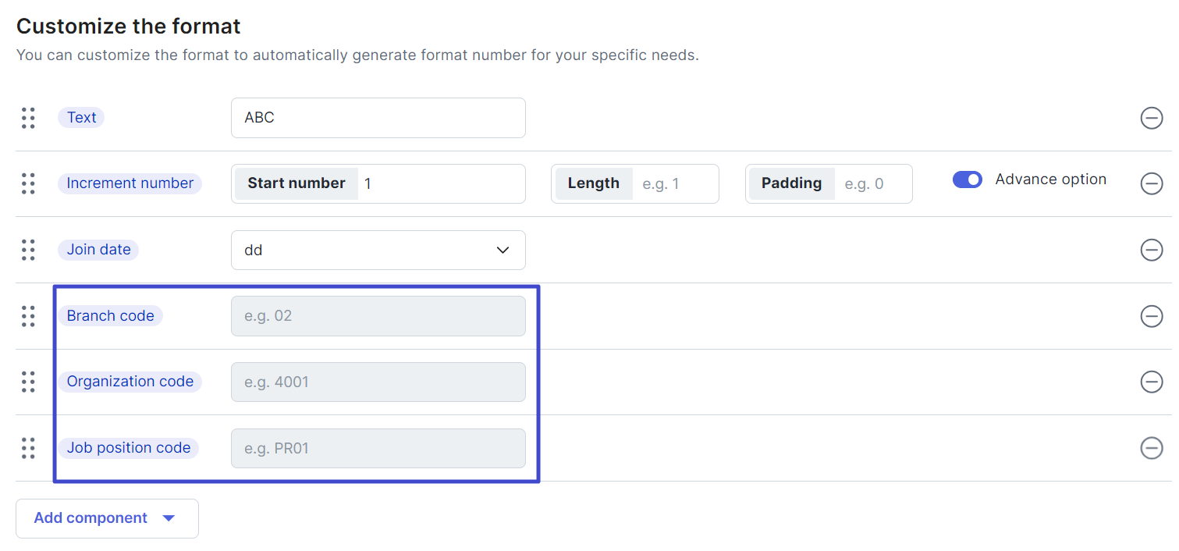Remove the Text component row

tap(1152, 118)
